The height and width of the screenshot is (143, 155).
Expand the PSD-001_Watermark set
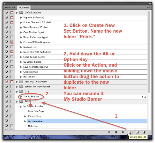coord(17,82)
